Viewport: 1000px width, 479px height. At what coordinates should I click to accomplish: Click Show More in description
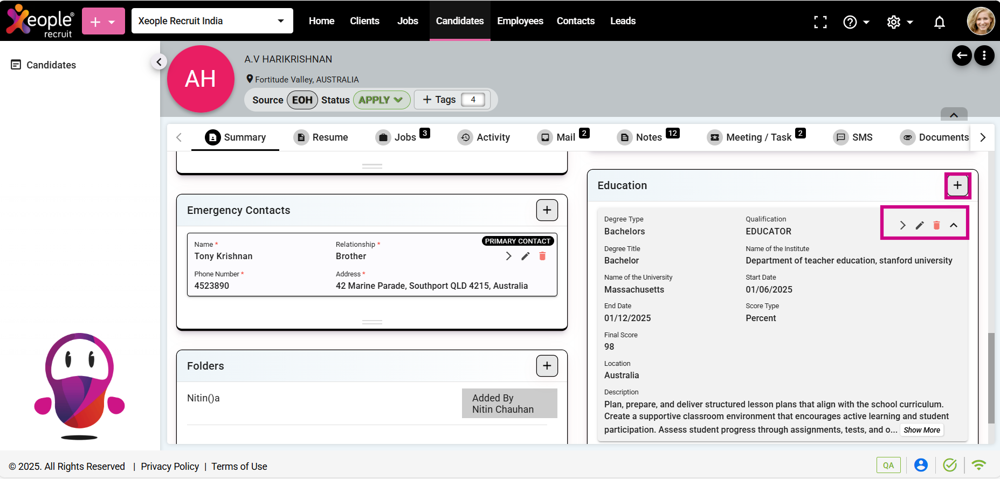point(921,430)
